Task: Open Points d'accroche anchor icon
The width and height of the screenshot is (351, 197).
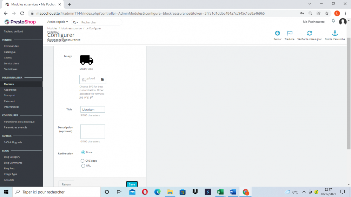Action: (335, 33)
